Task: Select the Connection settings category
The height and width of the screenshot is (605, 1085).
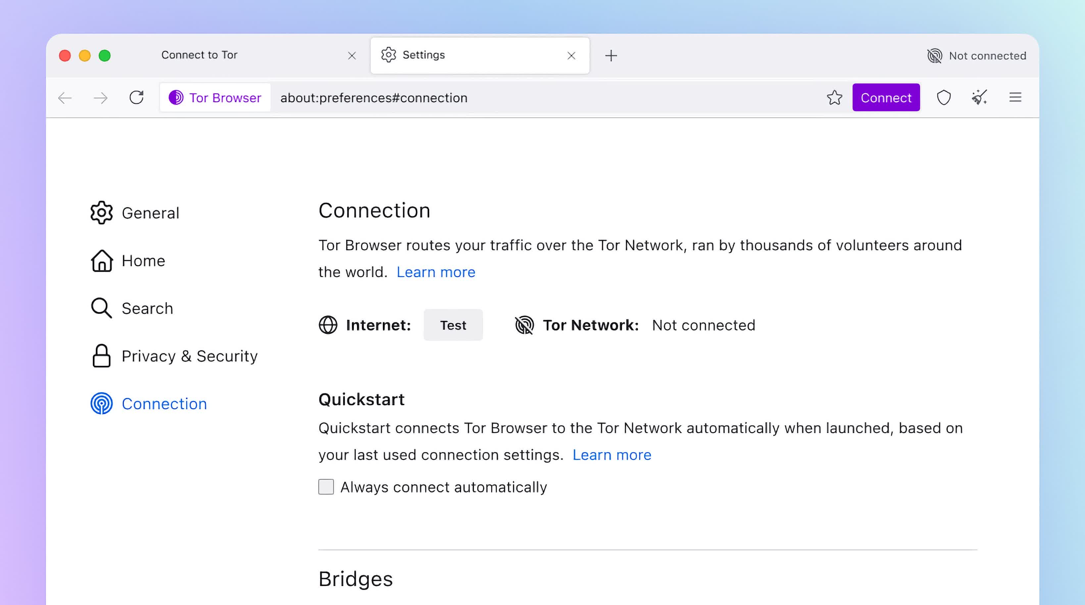Action: coord(149,404)
